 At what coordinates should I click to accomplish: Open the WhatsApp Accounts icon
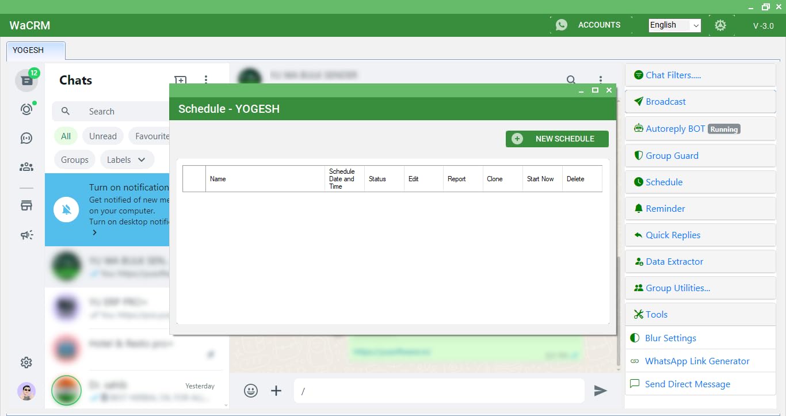pyautogui.click(x=562, y=25)
